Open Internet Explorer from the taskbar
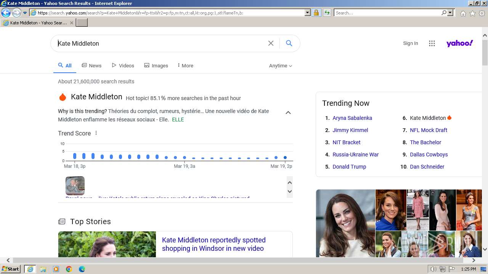 click(30, 269)
